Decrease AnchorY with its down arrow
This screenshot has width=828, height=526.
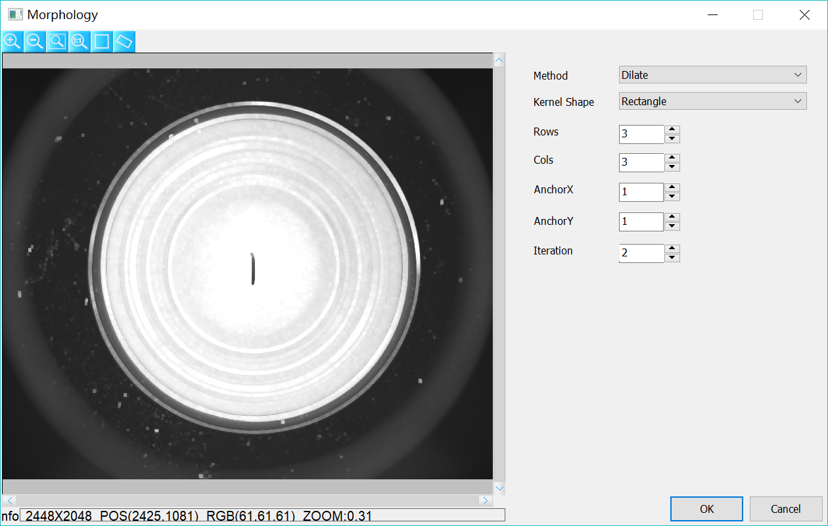pos(672,226)
